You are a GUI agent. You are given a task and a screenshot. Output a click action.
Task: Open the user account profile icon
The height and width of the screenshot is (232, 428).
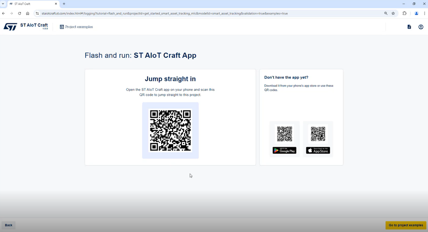pos(421,27)
